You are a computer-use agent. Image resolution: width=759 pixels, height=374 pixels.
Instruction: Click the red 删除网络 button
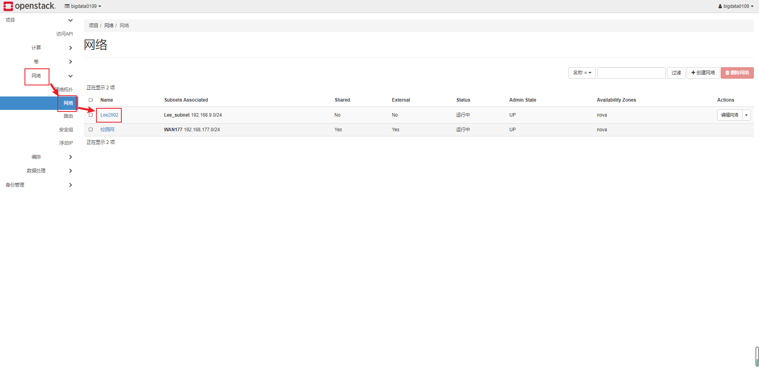pos(737,73)
